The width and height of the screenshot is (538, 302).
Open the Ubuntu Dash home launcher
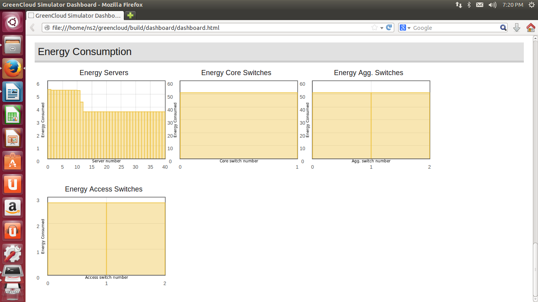[13, 22]
